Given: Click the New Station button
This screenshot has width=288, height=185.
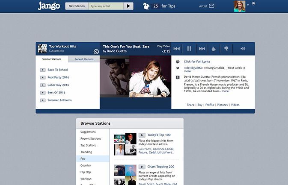Looking at the screenshot, I should pyautogui.click(x=77, y=6).
